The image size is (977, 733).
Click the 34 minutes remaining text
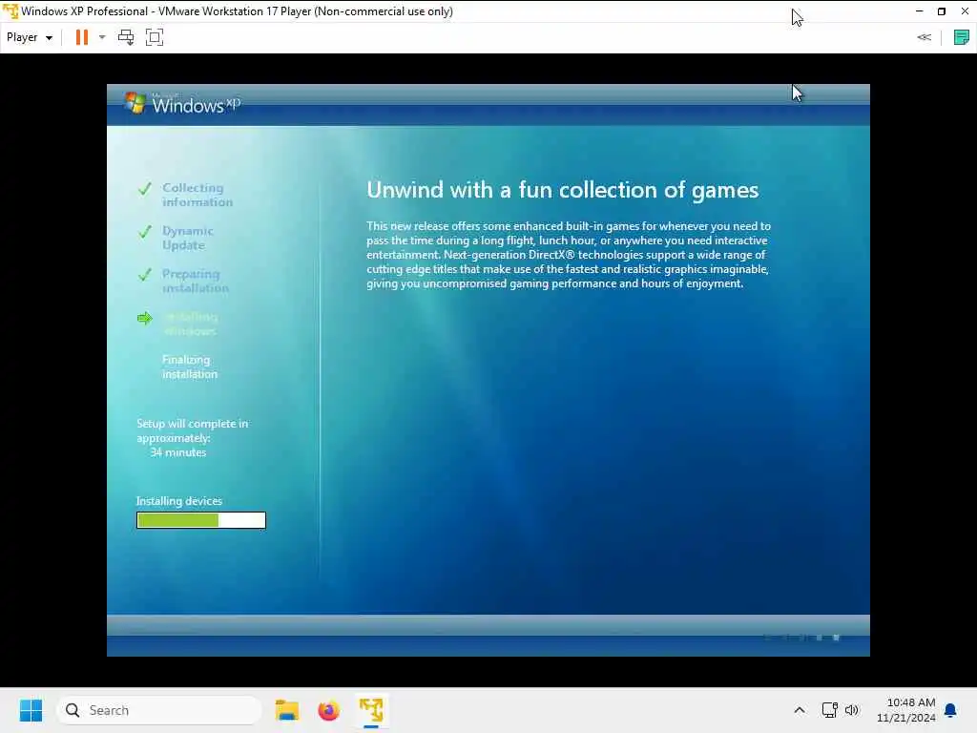(178, 452)
